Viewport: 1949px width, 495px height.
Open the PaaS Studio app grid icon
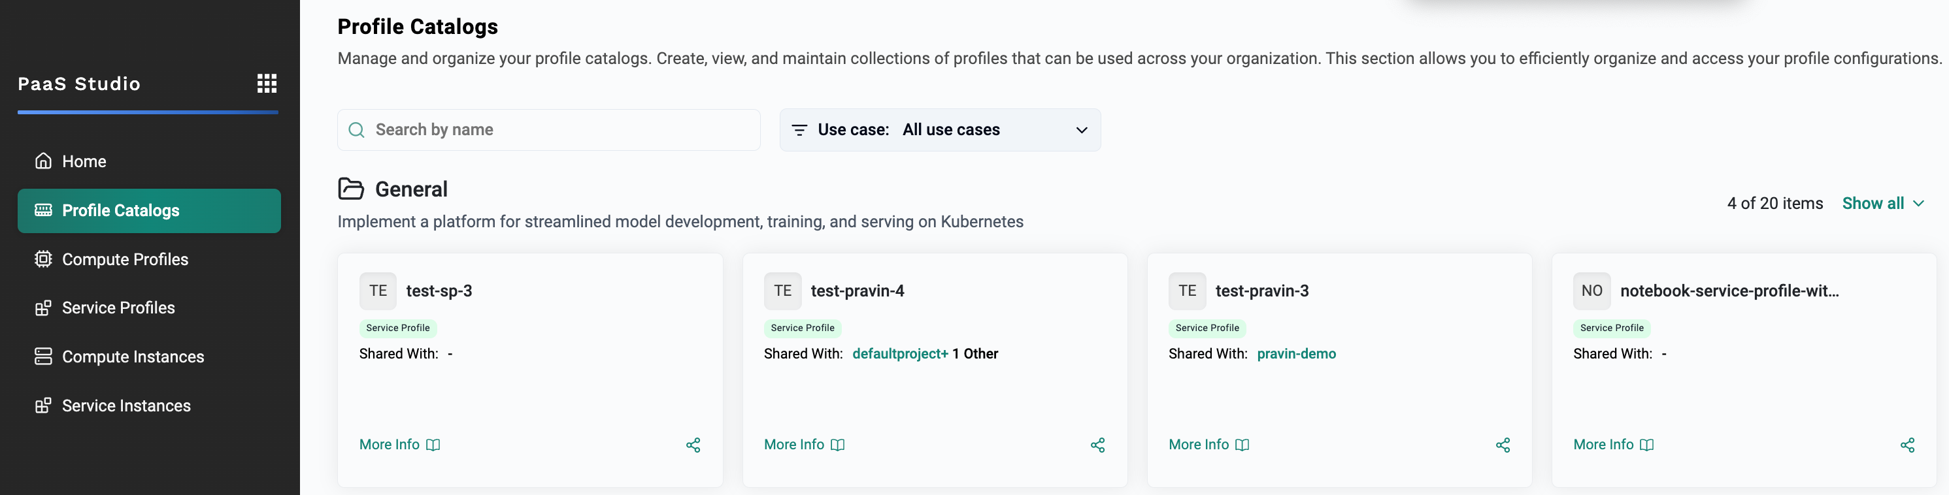coord(266,83)
